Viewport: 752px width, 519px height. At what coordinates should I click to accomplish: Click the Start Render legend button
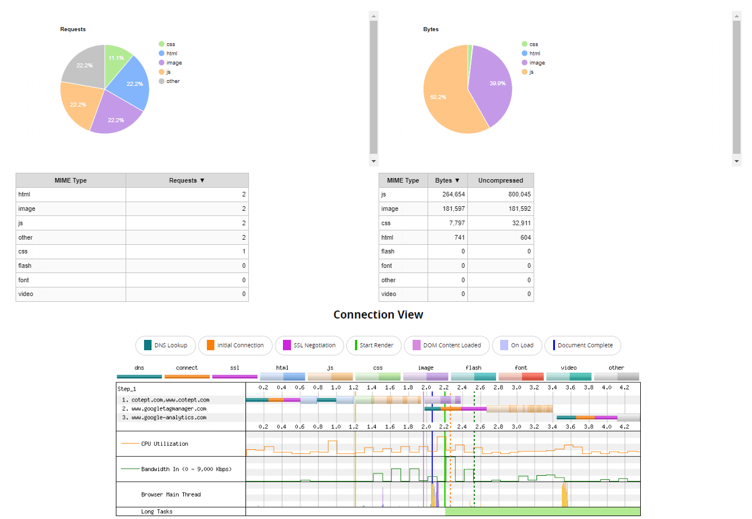(373, 346)
